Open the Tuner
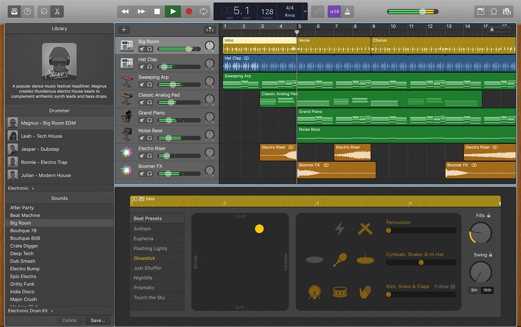This screenshot has width=521, height=327. pyautogui.click(x=317, y=11)
